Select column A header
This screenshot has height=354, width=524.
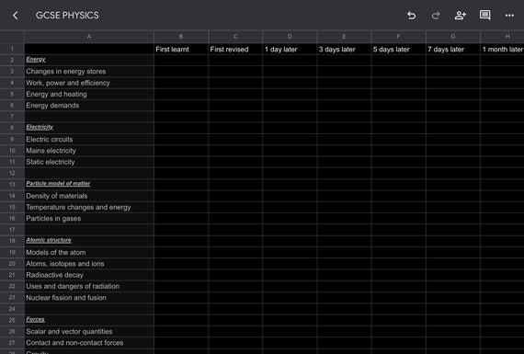[89, 37]
